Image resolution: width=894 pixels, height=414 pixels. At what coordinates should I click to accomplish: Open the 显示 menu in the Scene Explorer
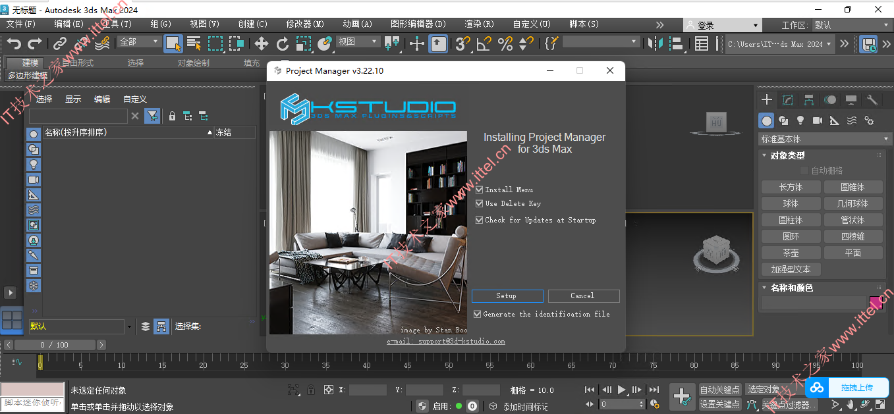click(x=73, y=99)
